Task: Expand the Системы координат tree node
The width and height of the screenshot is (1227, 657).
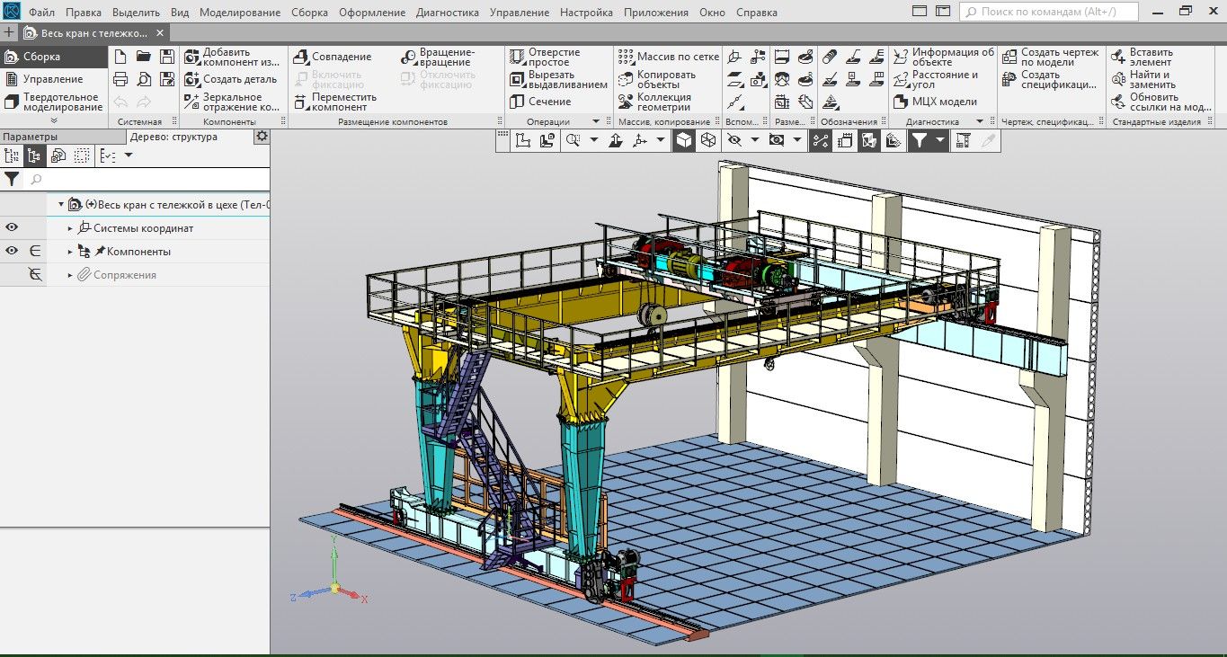Action: [71, 228]
